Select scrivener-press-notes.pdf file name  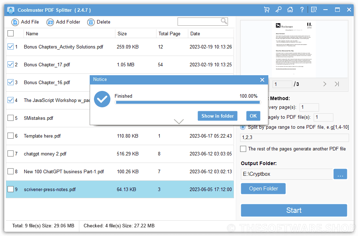50,189
